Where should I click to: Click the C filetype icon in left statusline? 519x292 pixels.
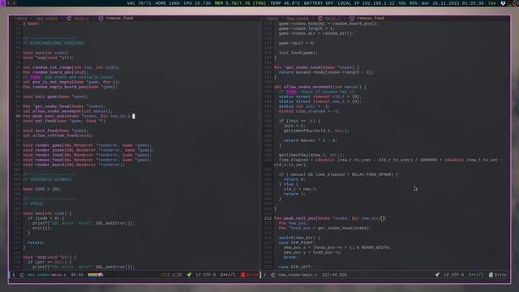[22, 275]
